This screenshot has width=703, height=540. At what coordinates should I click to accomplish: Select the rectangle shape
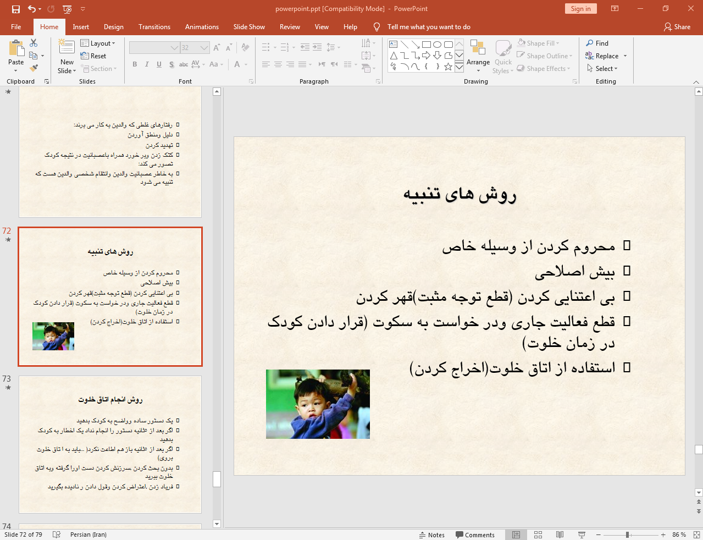[x=427, y=45]
